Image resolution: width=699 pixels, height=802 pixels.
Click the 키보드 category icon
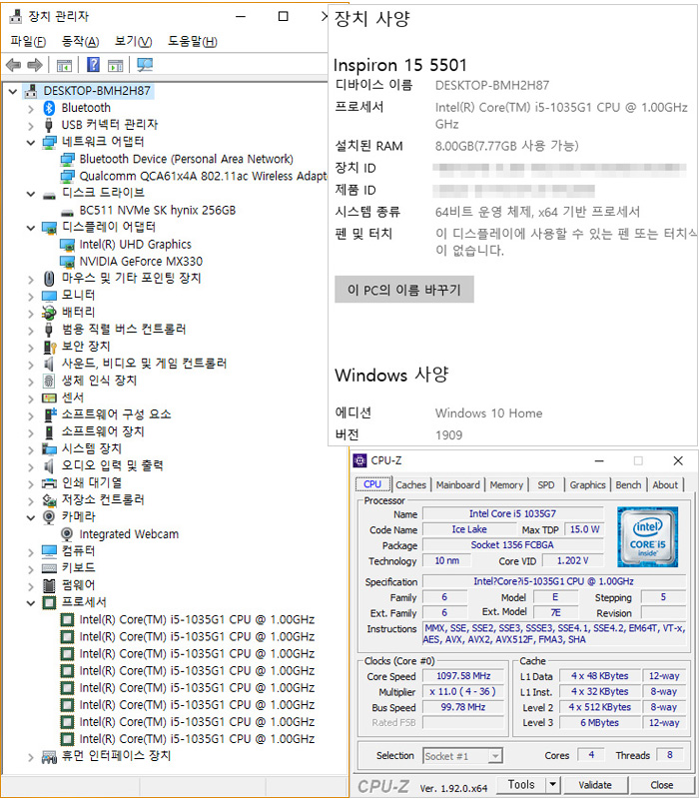[x=49, y=568]
